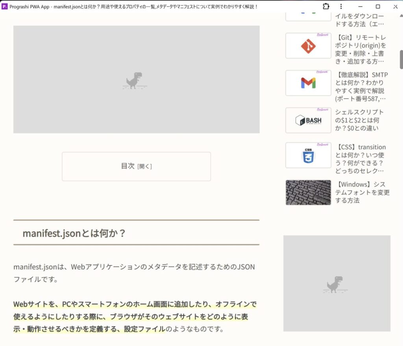
Task: Click the Gmail logo article thumbnail
Action: pyautogui.click(x=308, y=83)
